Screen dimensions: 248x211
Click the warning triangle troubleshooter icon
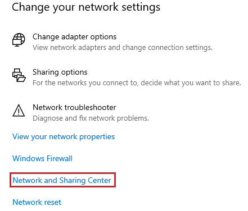[x=19, y=111]
